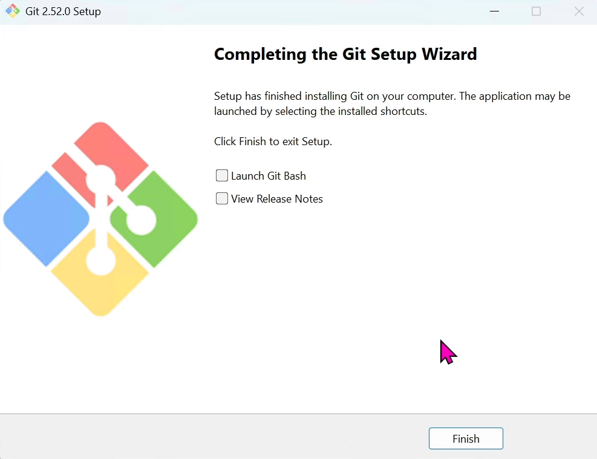Click the setup completion description paragraph
597x459 pixels.
[x=392, y=103]
